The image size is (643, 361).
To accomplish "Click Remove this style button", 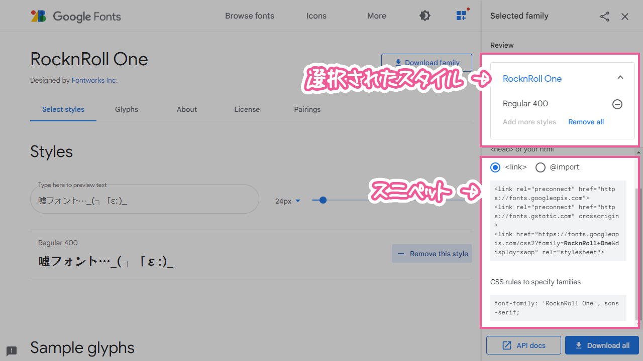I will coord(432,254).
